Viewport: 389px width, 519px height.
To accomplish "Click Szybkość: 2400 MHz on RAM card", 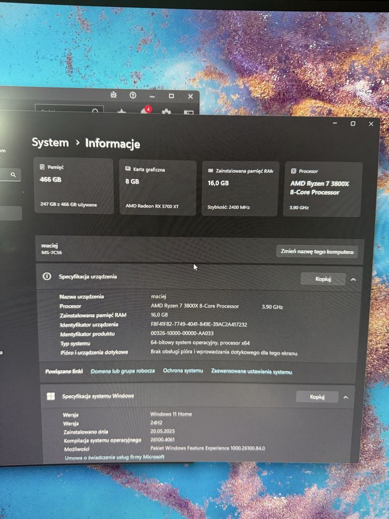I will pyautogui.click(x=229, y=208).
